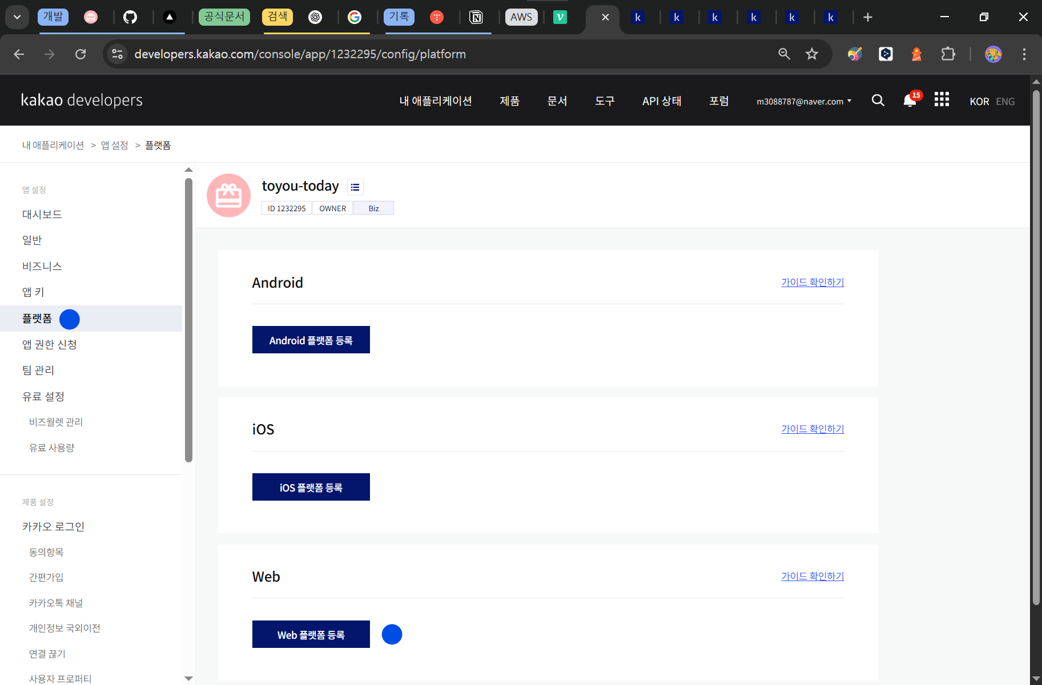This screenshot has width=1042, height=685.
Task: Click the site search magnifier icon
Action: click(x=878, y=100)
